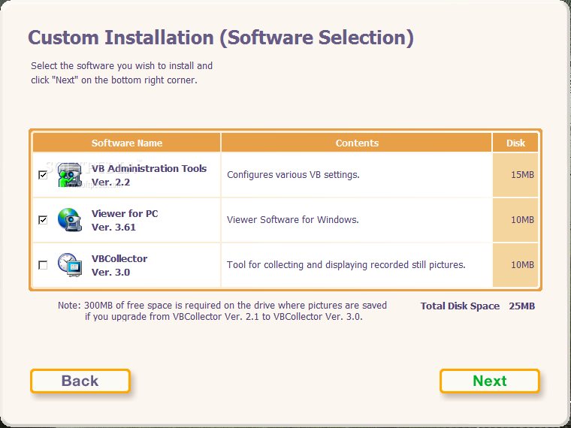Uncheck the Viewer for PC checkbox
The width and height of the screenshot is (571, 428).
(x=43, y=220)
